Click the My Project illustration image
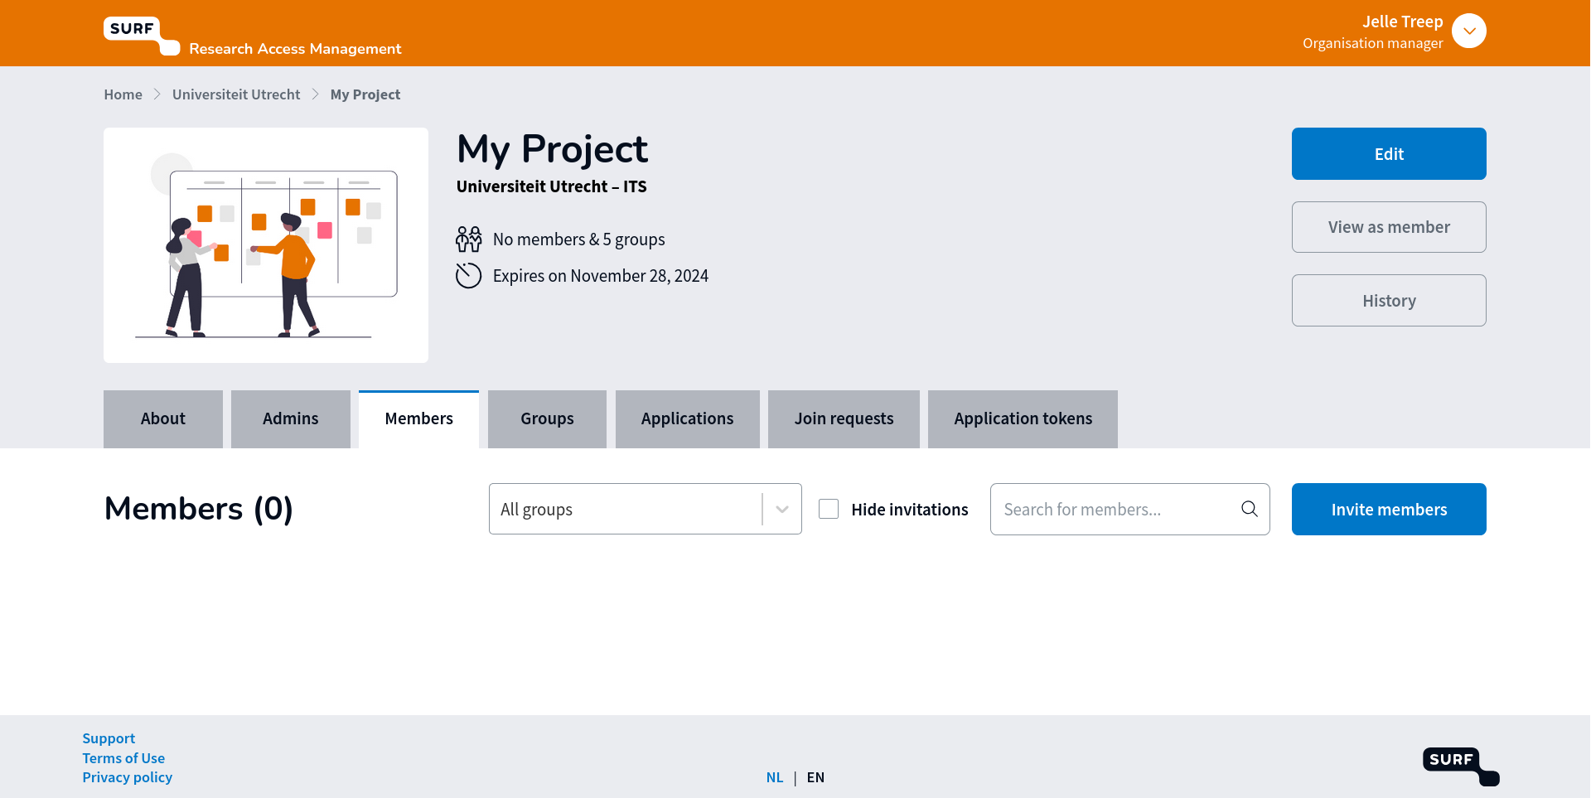This screenshot has height=798, width=1591. [266, 245]
